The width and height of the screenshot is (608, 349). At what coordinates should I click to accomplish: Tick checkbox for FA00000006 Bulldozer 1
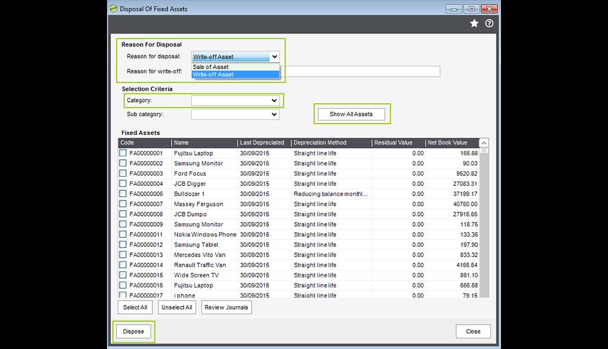123,193
